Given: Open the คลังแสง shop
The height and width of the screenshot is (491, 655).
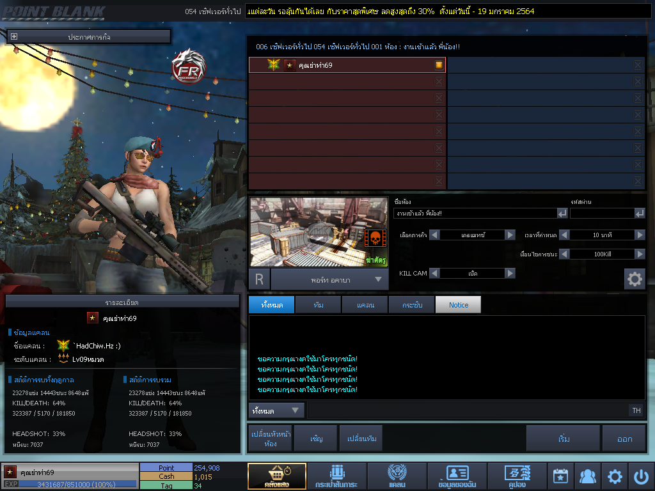Looking at the screenshot, I should (276, 476).
